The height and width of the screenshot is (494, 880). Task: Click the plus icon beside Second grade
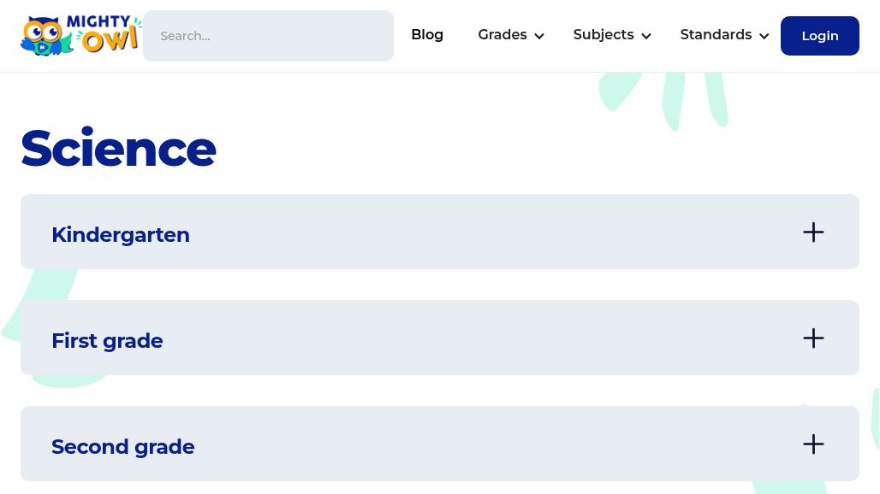pos(813,444)
